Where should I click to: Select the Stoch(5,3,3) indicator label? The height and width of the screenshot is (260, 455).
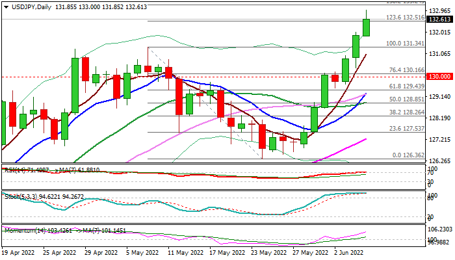tap(18, 195)
